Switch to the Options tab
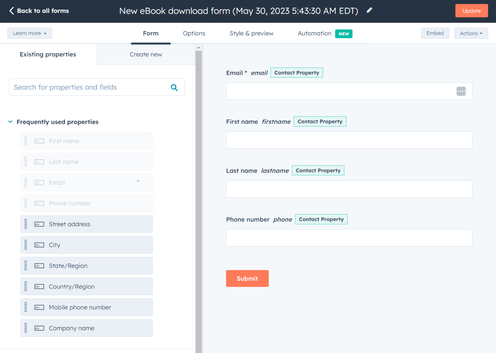The image size is (496, 353). pos(194,33)
